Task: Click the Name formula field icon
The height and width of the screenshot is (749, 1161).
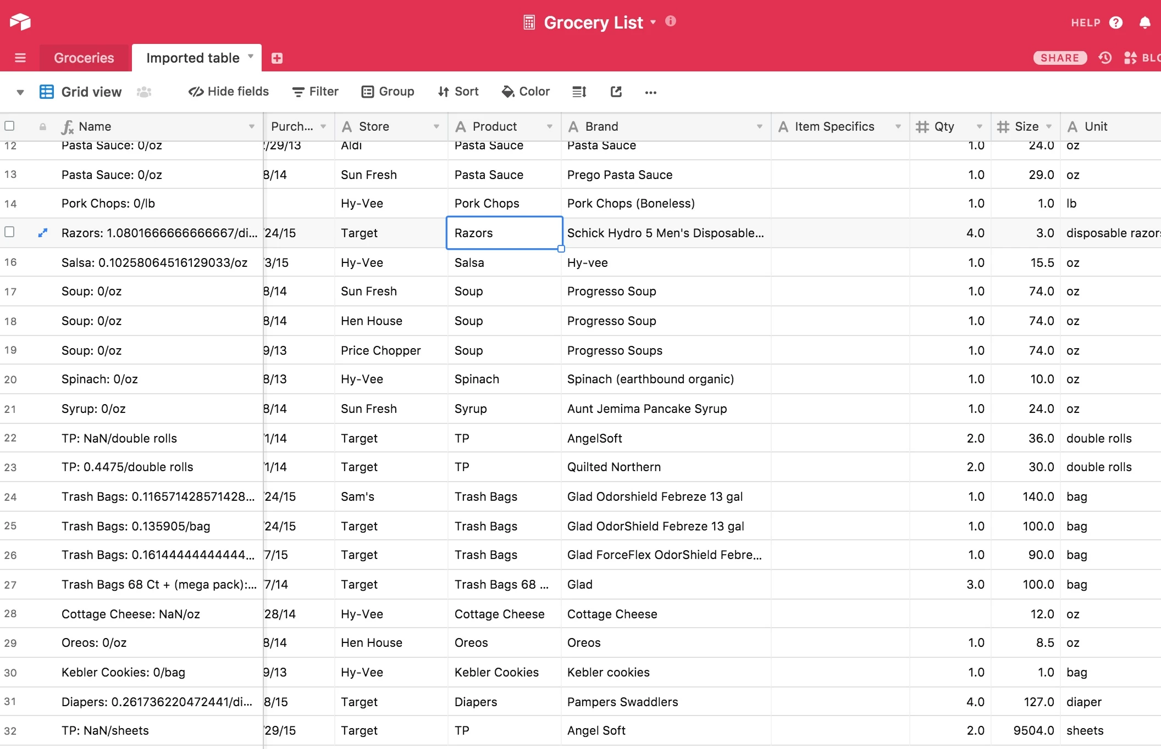Action: click(67, 127)
